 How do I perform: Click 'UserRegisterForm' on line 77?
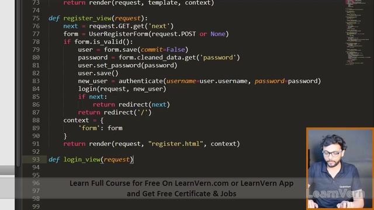118,34
